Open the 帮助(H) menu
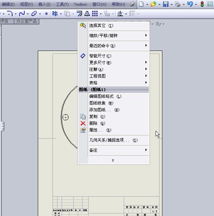 (x=118, y=4)
